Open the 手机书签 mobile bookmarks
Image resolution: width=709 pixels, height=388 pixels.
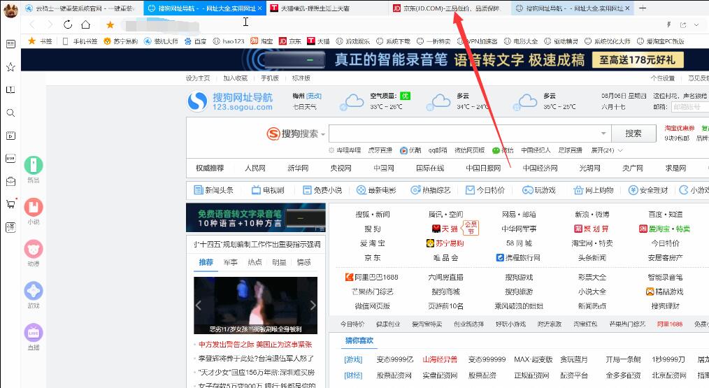click(x=80, y=41)
